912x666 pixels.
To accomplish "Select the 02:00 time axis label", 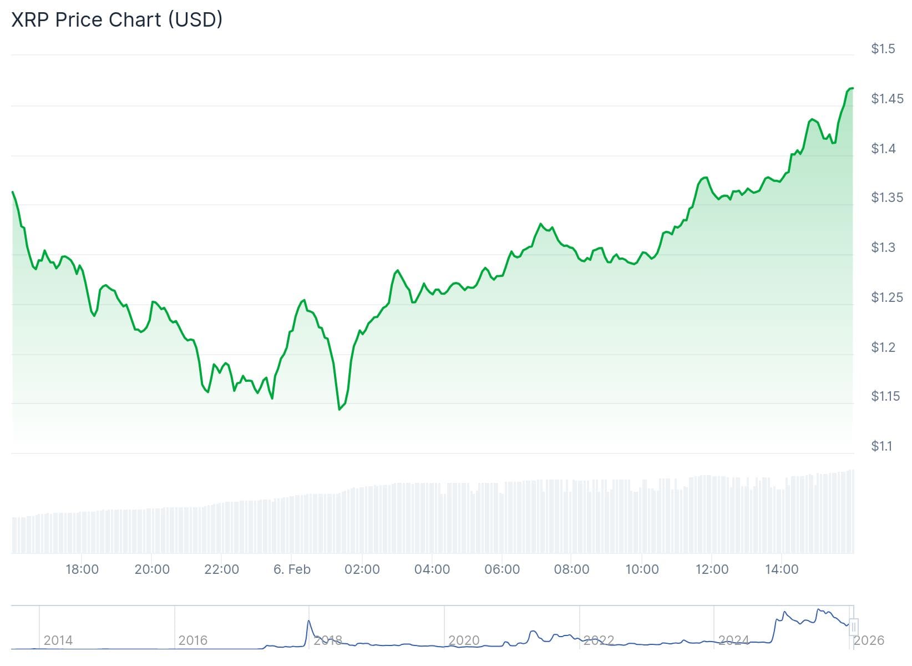I will point(362,569).
